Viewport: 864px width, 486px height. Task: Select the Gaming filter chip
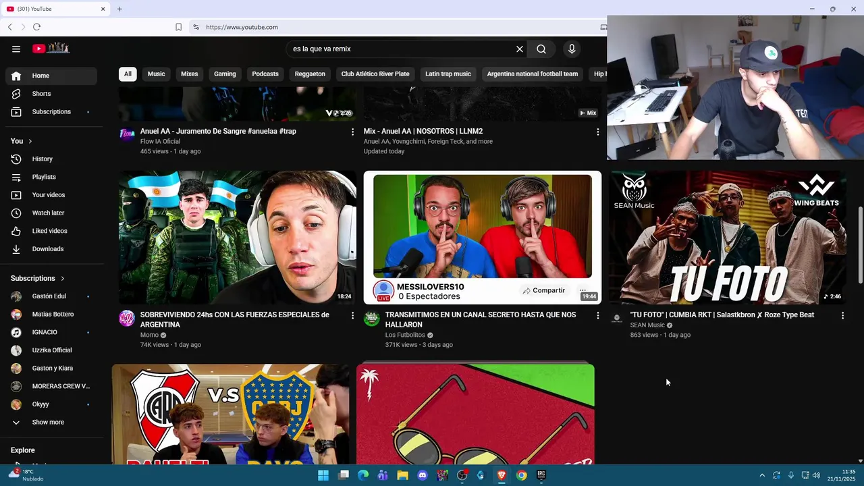tap(225, 74)
